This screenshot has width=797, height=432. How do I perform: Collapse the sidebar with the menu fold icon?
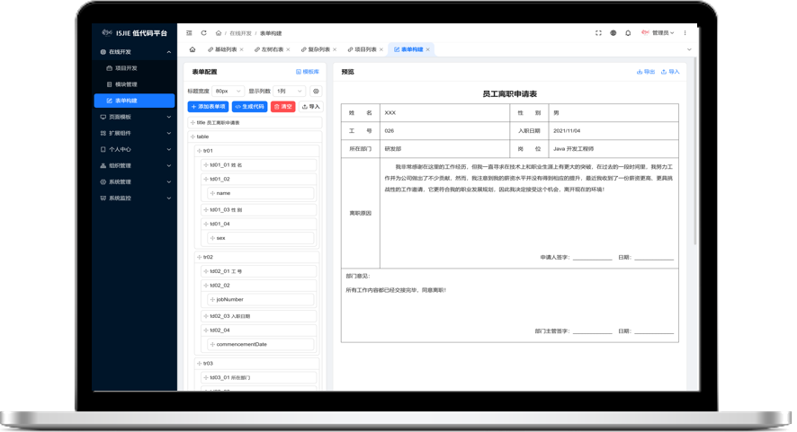189,33
